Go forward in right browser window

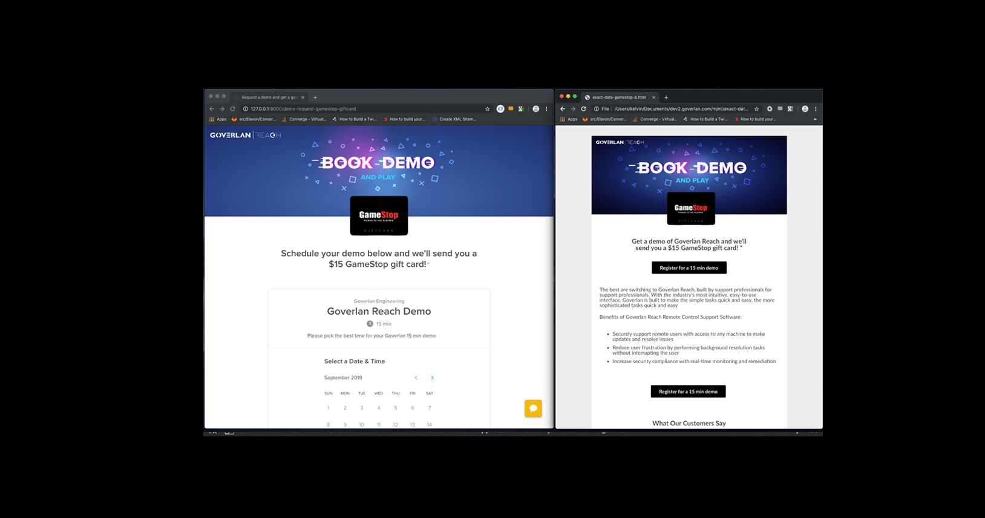[573, 109]
